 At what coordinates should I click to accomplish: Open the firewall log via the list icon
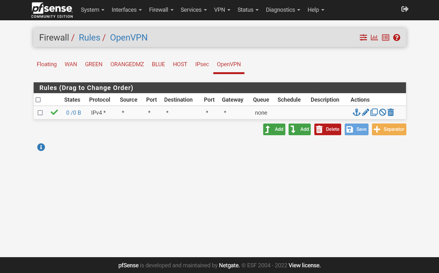[385, 37]
